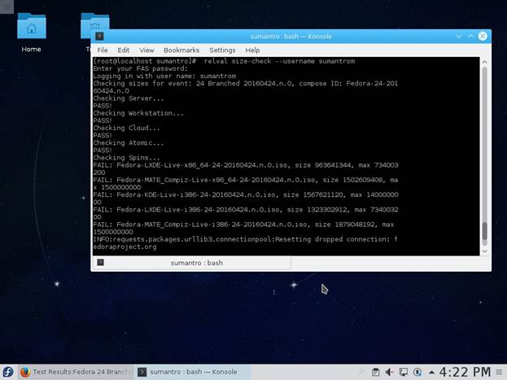Open the clipboard tray icon
The image size is (507, 380).
375,372
